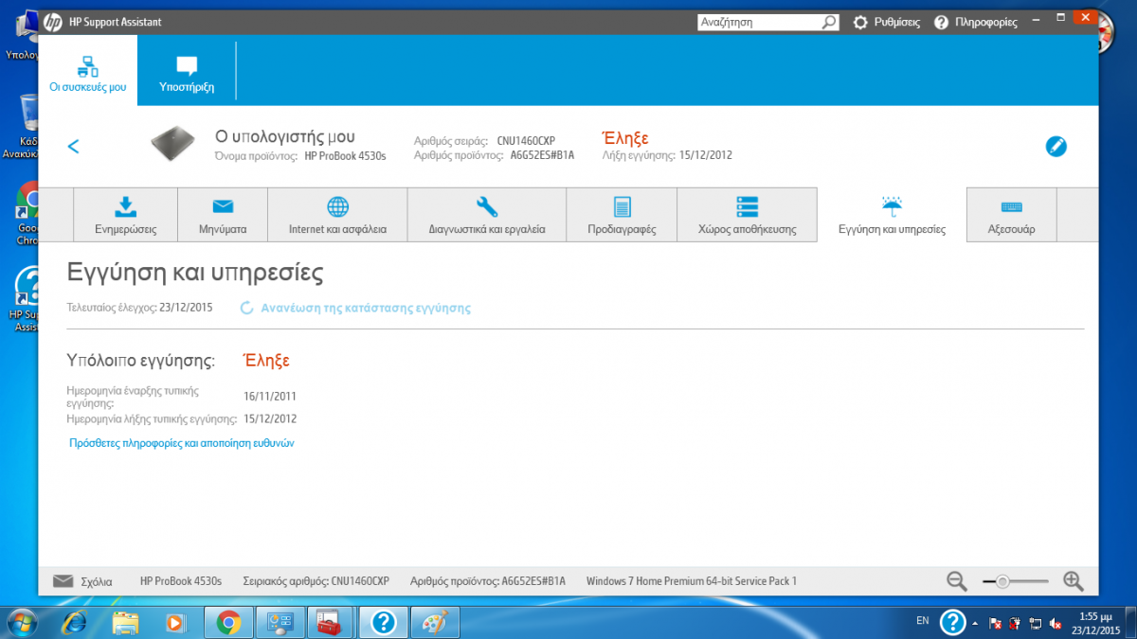Click the blue pencil edit icon
Image resolution: width=1137 pixels, height=639 pixels.
click(x=1056, y=146)
